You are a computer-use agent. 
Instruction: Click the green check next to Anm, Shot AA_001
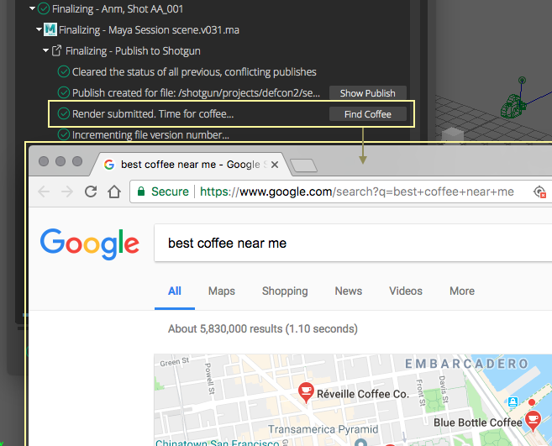(x=44, y=8)
